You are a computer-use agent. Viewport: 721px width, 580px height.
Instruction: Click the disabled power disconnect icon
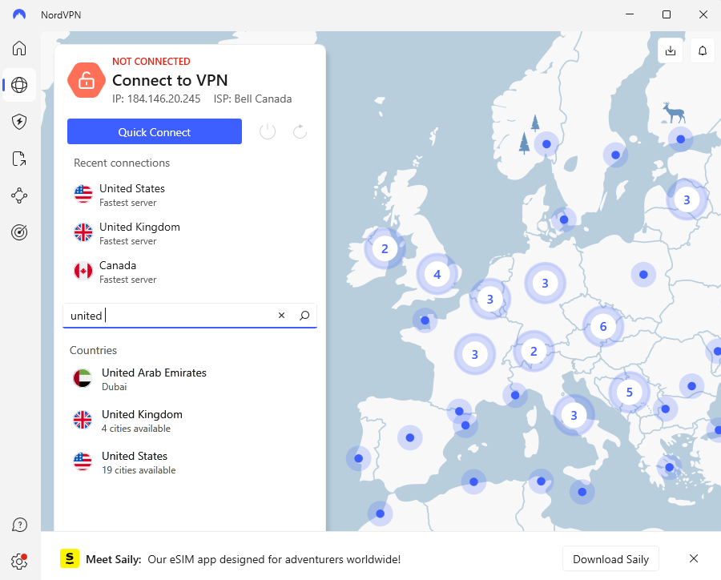[268, 131]
